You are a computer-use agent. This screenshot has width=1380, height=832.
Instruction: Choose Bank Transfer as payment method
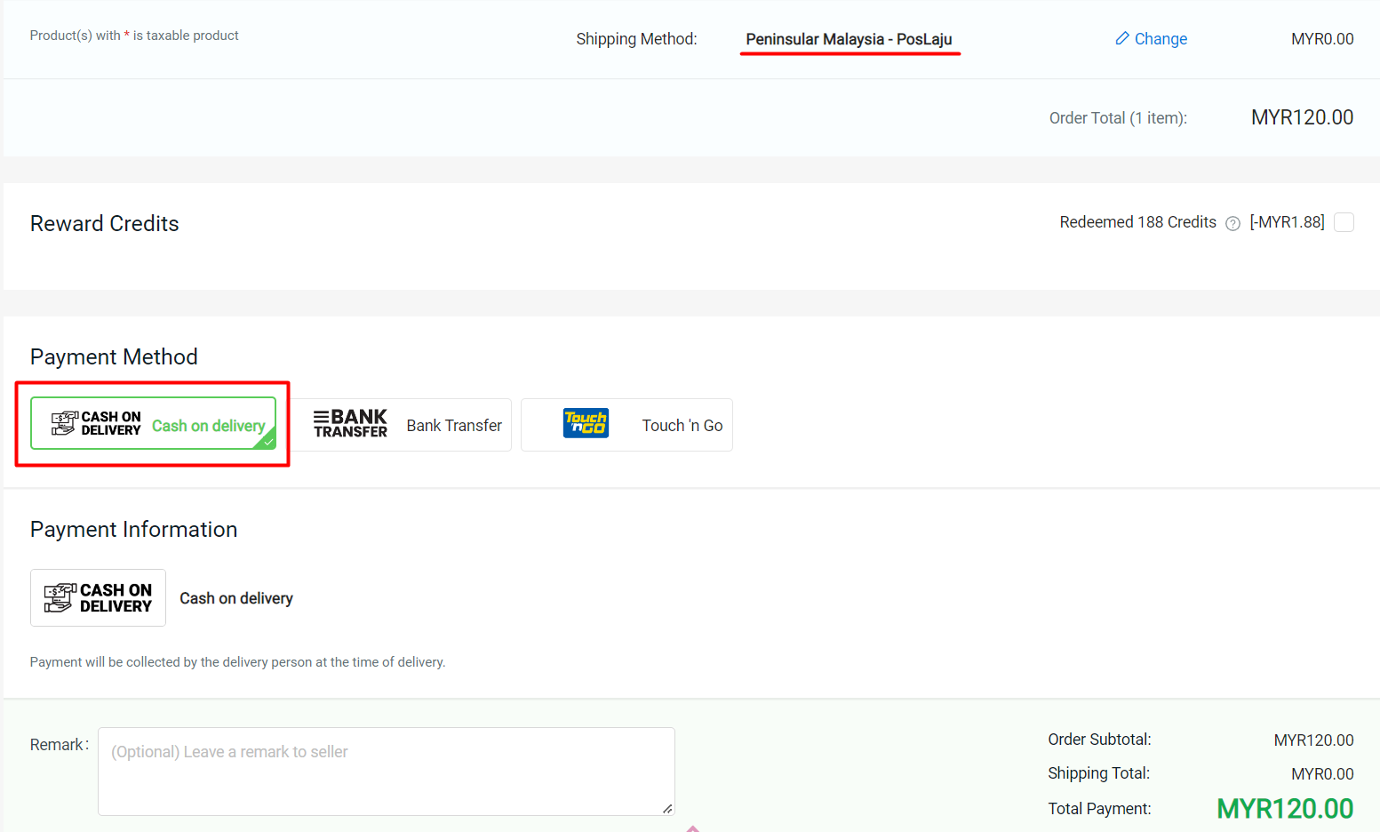click(453, 426)
